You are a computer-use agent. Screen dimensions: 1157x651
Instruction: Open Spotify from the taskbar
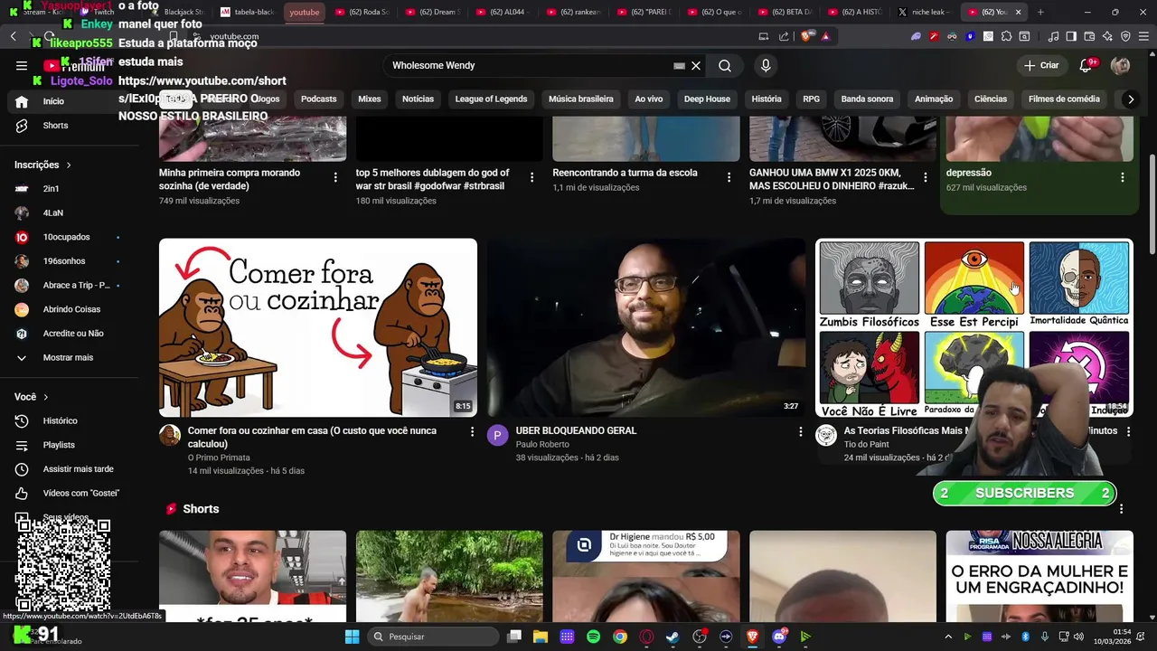click(593, 637)
